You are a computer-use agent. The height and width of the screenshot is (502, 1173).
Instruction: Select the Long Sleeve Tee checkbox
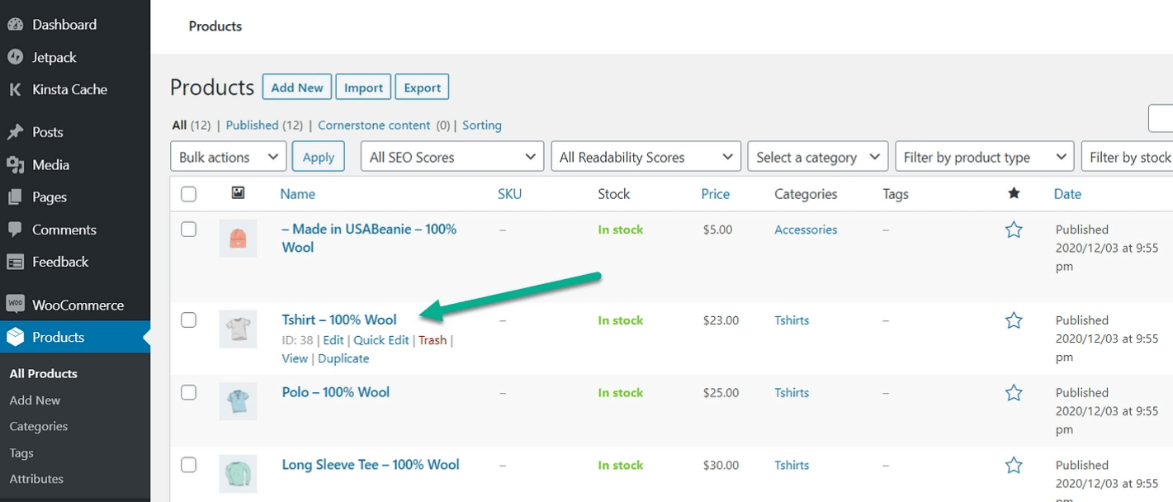click(x=189, y=465)
